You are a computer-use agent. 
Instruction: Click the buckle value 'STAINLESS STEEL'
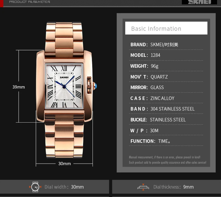[x=168, y=120]
